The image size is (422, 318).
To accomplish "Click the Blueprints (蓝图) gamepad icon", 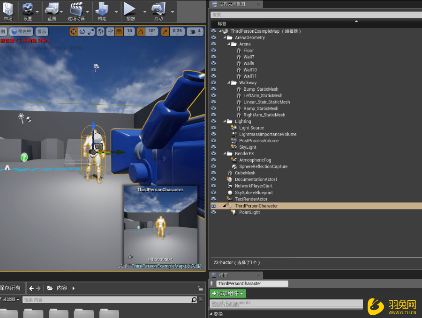I will pos(52,10).
